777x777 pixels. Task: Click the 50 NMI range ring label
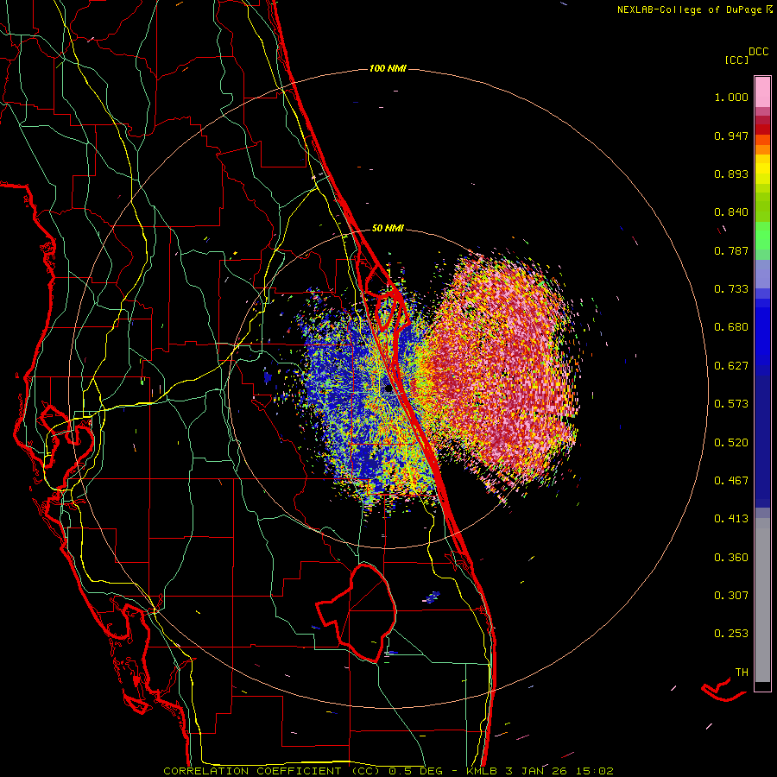click(x=388, y=229)
